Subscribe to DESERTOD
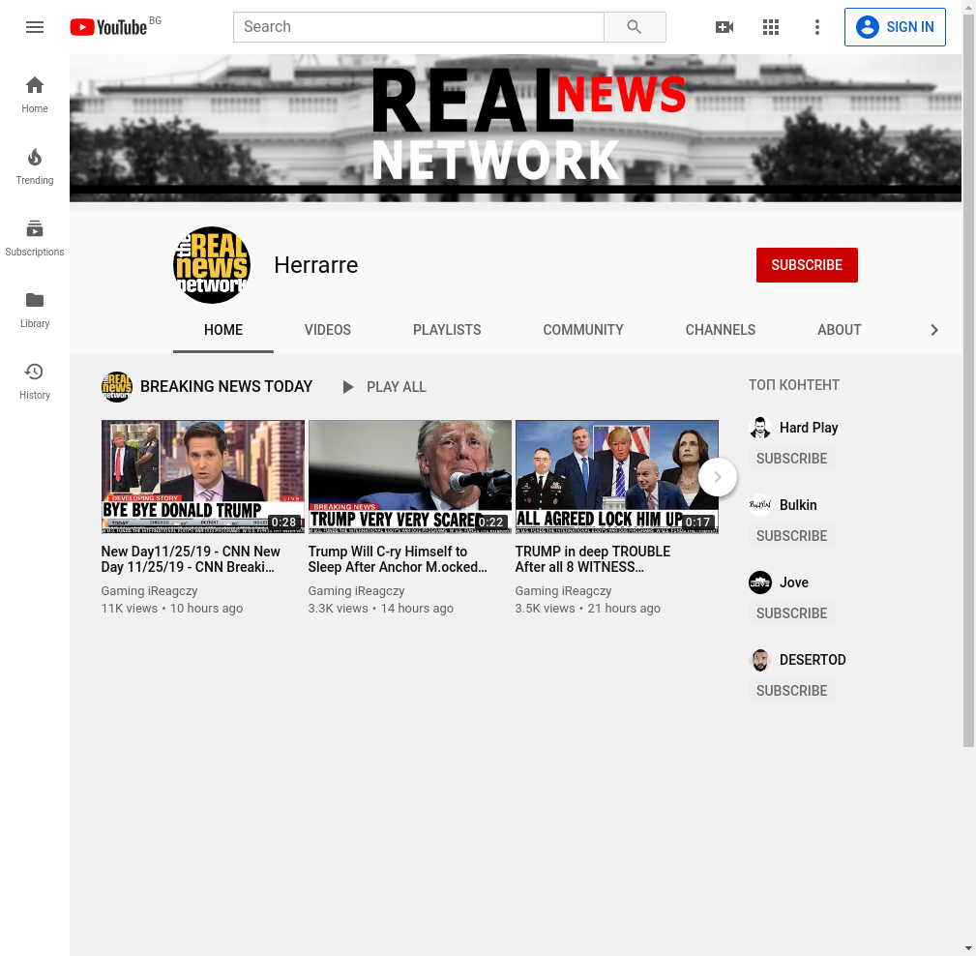Viewport: 976px width, 956px height. 792,691
